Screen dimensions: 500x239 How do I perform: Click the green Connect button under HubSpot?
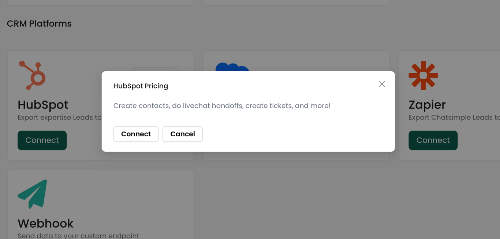click(42, 140)
